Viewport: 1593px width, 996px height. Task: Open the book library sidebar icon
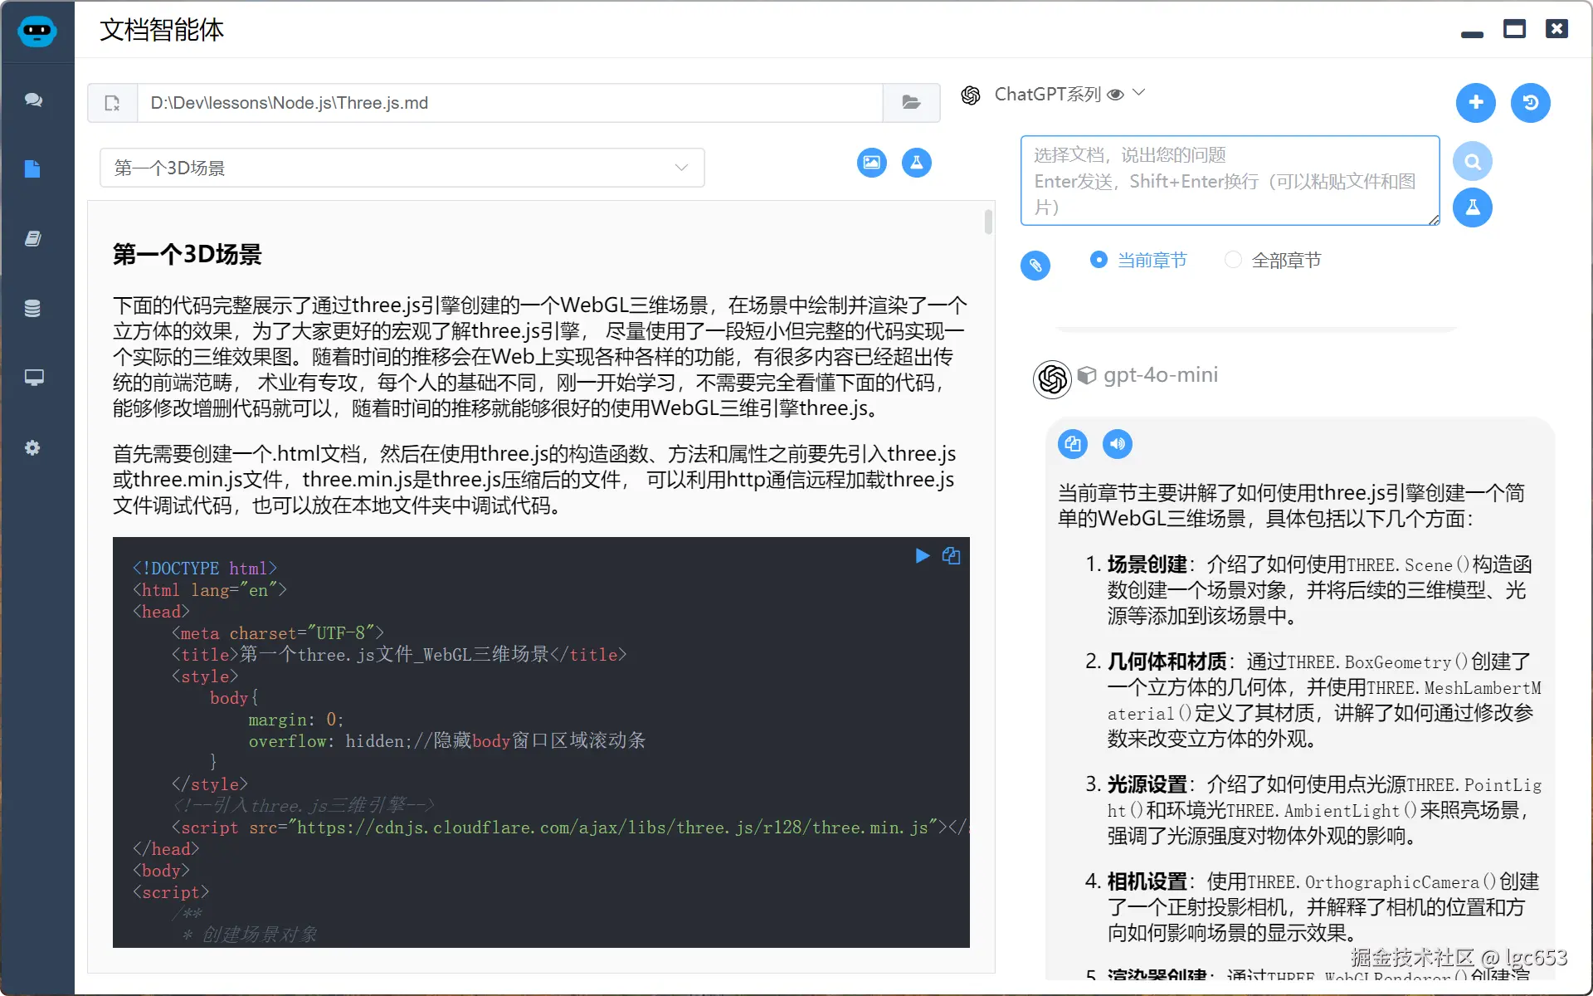click(33, 239)
